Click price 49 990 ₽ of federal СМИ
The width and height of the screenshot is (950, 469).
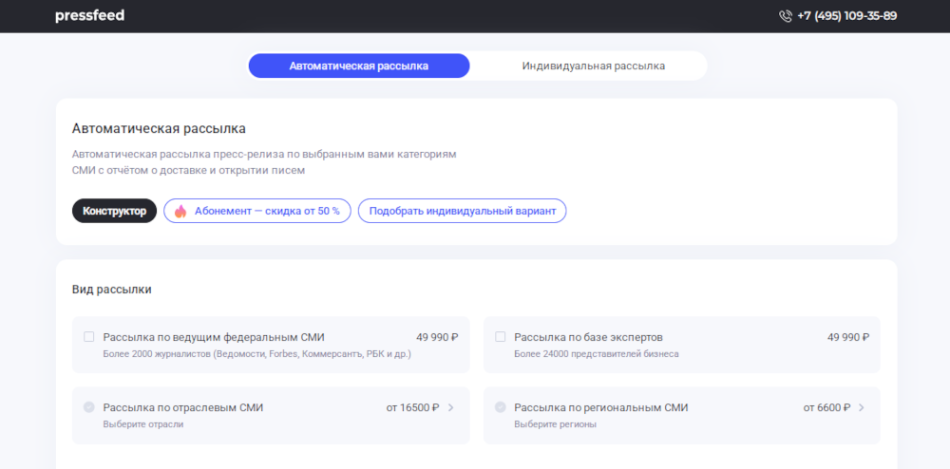(x=437, y=338)
